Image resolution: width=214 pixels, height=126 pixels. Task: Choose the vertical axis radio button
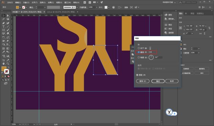click(x=139, y=52)
